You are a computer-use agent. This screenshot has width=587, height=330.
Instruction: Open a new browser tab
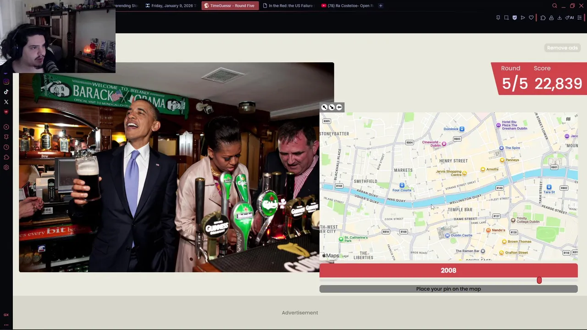pos(381,5)
